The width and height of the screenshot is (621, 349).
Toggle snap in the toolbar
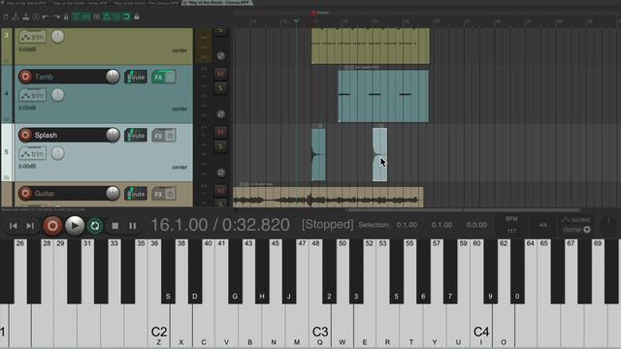click(x=126, y=16)
